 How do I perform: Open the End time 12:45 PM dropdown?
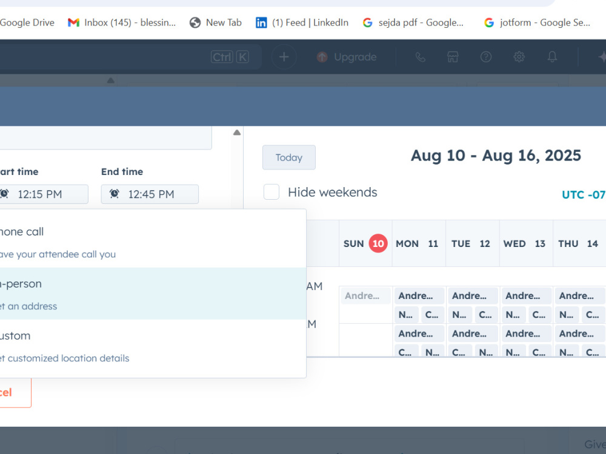(150, 194)
